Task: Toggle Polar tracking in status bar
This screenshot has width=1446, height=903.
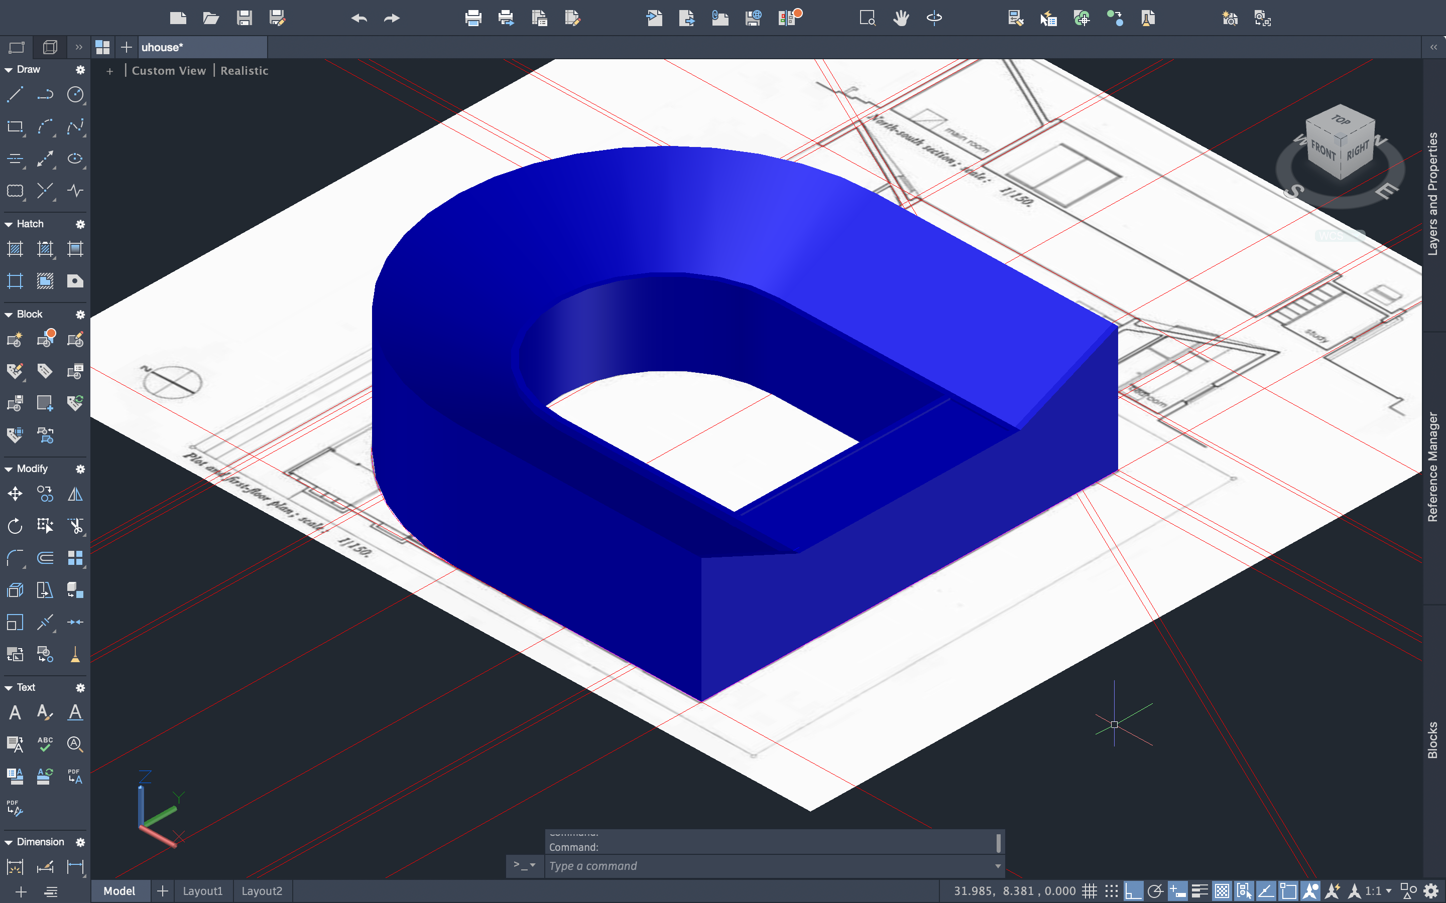Action: (1155, 891)
